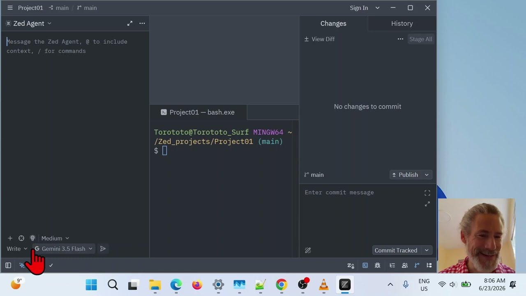Select the Project01 — bash.exe terminal tab

(198, 112)
